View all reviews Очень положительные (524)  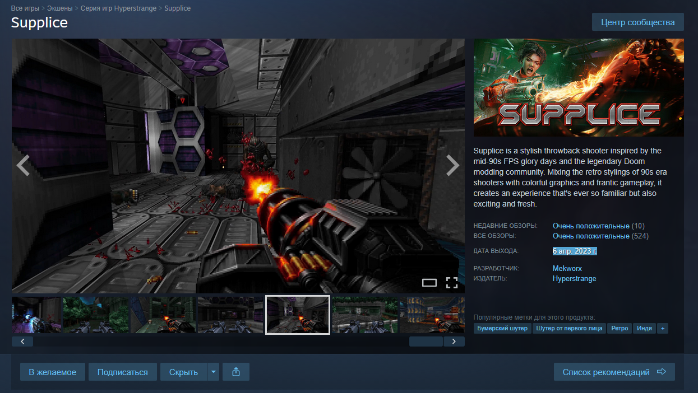(x=600, y=236)
